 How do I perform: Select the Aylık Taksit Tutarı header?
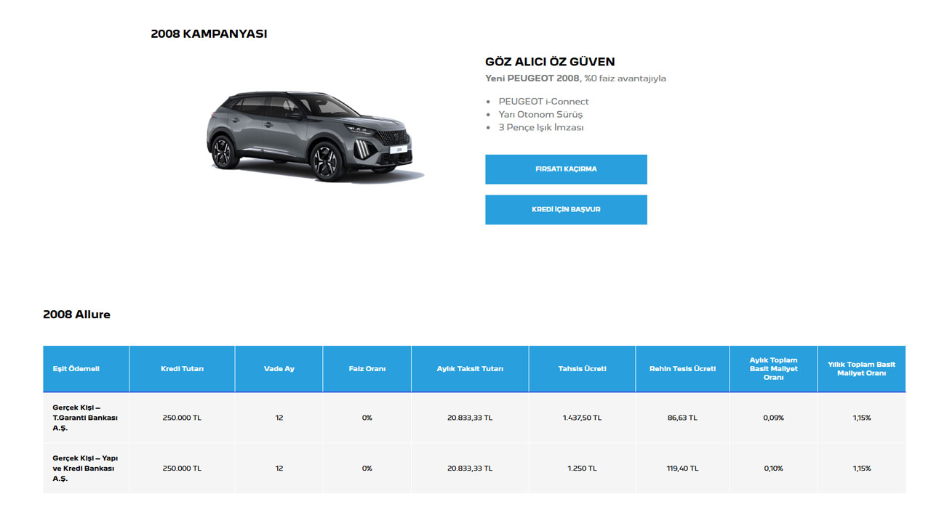pyautogui.click(x=470, y=369)
